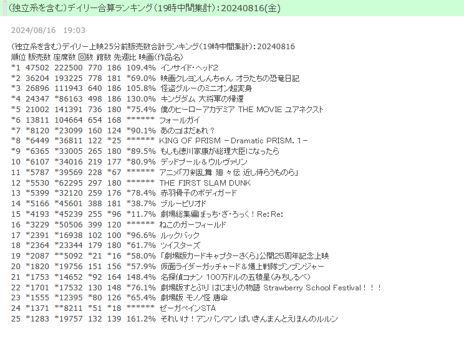Click seat count **8211 in rank 24 row

click(69, 308)
